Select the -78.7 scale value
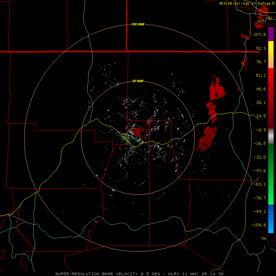This screenshot has width=276, height=276. coord(260,198)
